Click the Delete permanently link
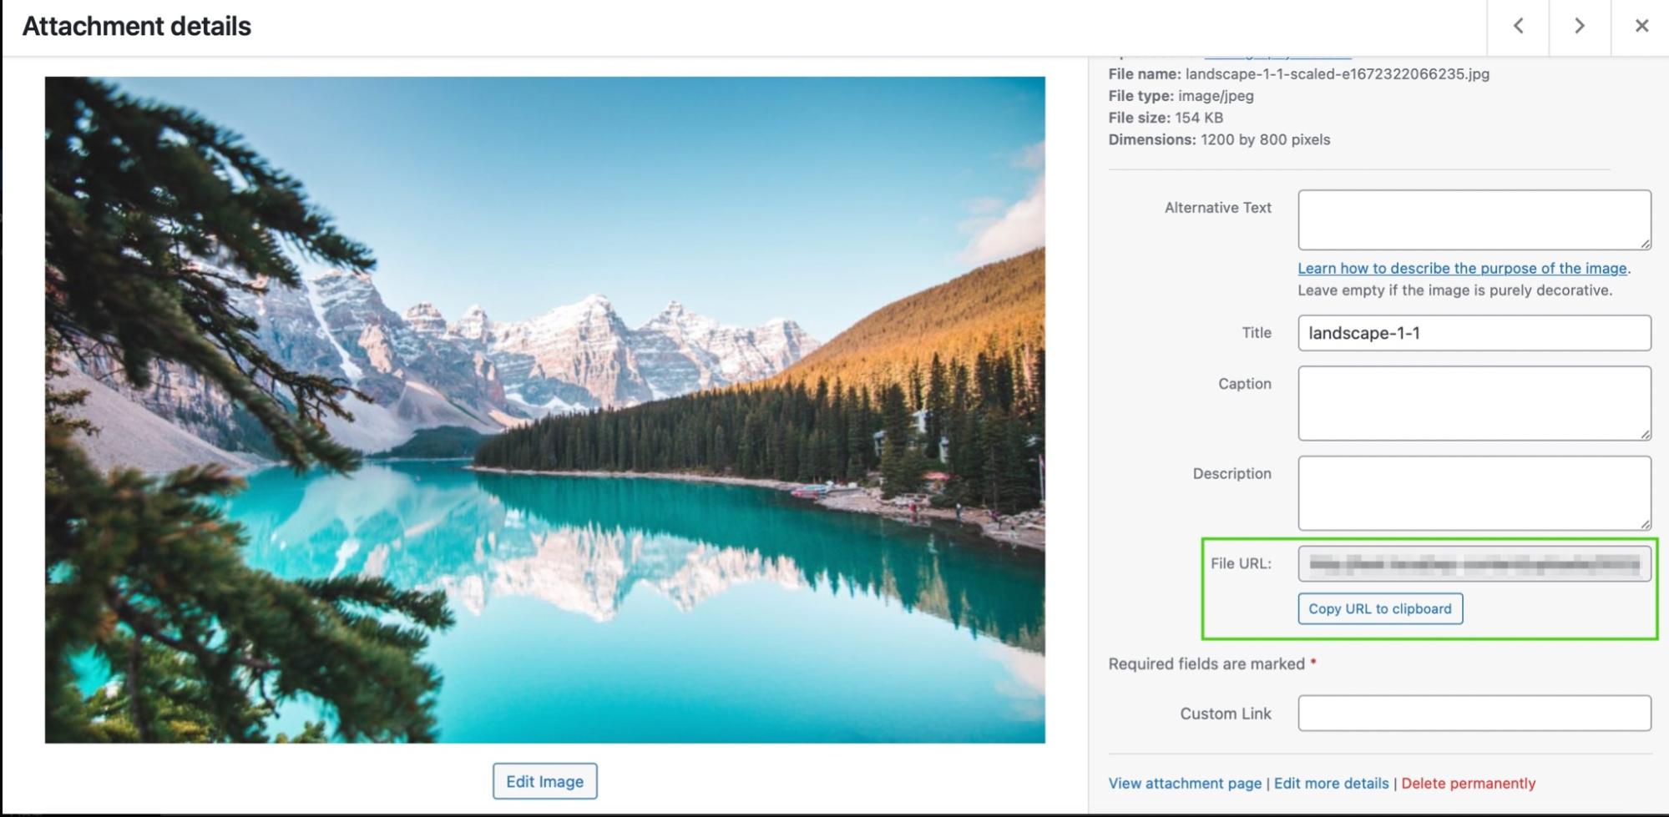Screen dimensions: 1669x817 click(1468, 783)
